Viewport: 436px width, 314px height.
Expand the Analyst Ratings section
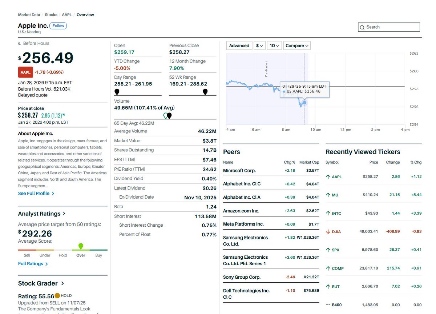pyautogui.click(x=42, y=214)
